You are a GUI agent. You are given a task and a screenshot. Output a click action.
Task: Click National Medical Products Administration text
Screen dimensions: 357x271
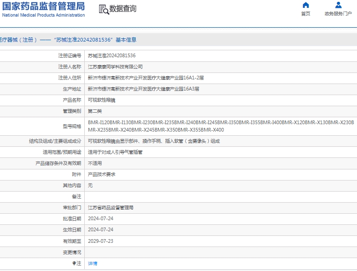(44, 15)
